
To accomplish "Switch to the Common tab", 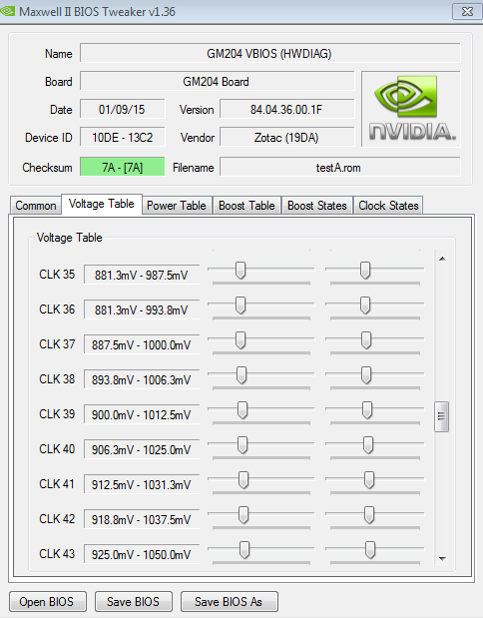I will click(x=36, y=206).
